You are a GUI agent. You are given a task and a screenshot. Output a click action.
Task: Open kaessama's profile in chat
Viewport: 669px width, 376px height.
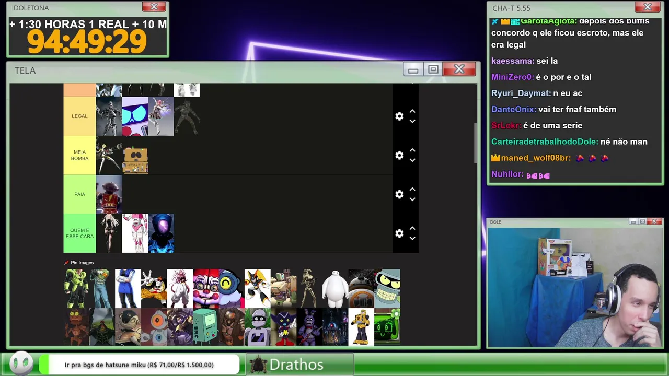click(512, 61)
